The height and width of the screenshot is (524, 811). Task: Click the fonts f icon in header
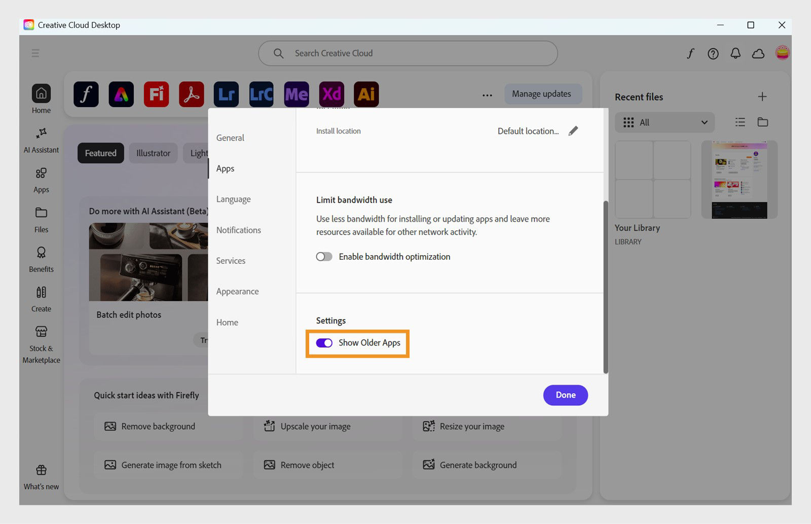690,53
